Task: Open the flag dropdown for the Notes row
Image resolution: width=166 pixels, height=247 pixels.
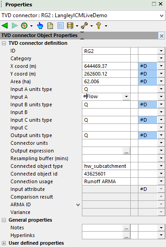Action: pyautogui.click(x=161, y=228)
